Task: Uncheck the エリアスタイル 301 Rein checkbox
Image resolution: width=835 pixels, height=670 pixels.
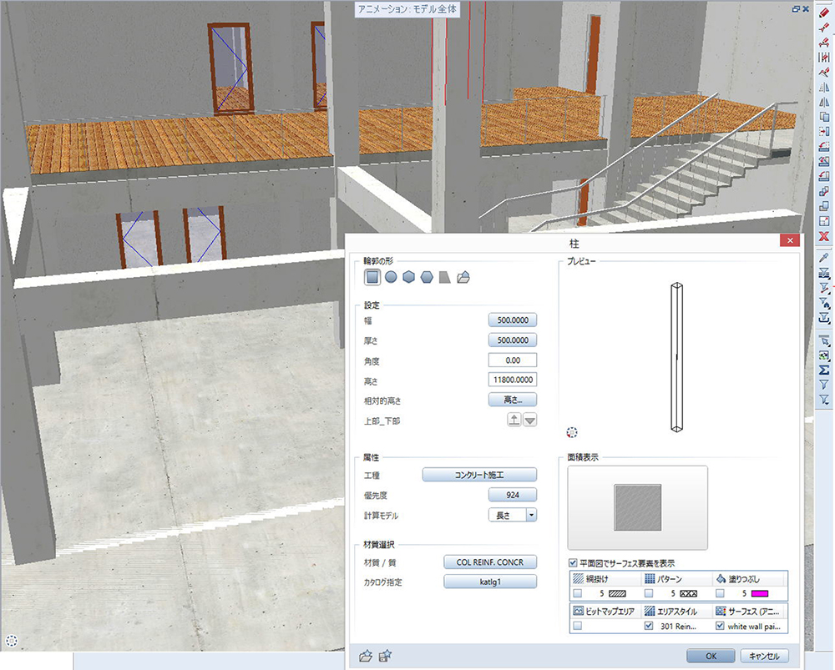Action: click(x=649, y=626)
